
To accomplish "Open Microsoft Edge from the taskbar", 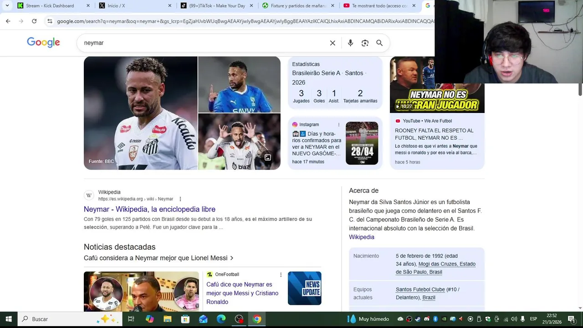I will (221, 319).
